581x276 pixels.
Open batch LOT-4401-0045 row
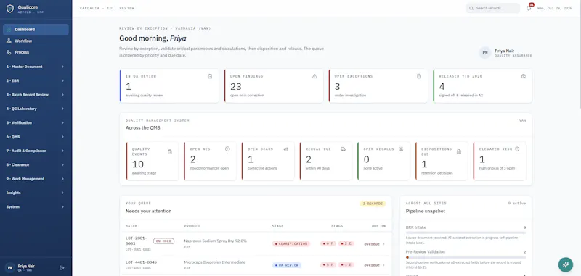[x=256, y=265]
